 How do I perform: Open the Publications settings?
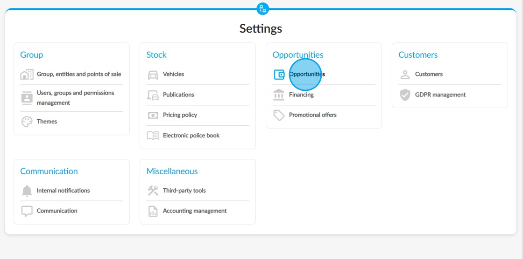click(x=178, y=95)
